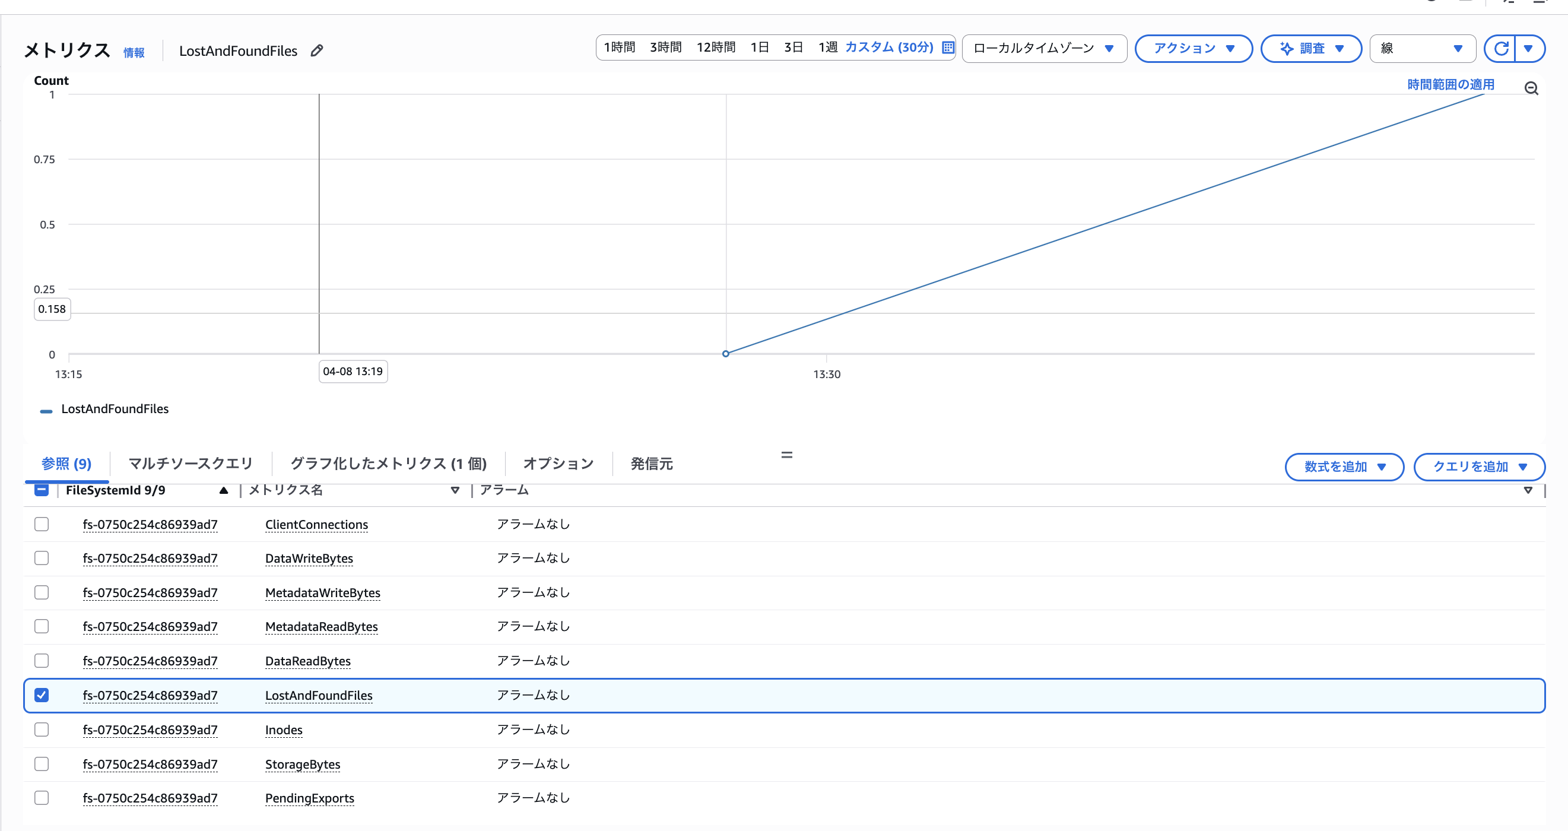Screen dimensions: 1568x831
Task: Check the ClientConnections metric checkbox
Action: (41, 524)
